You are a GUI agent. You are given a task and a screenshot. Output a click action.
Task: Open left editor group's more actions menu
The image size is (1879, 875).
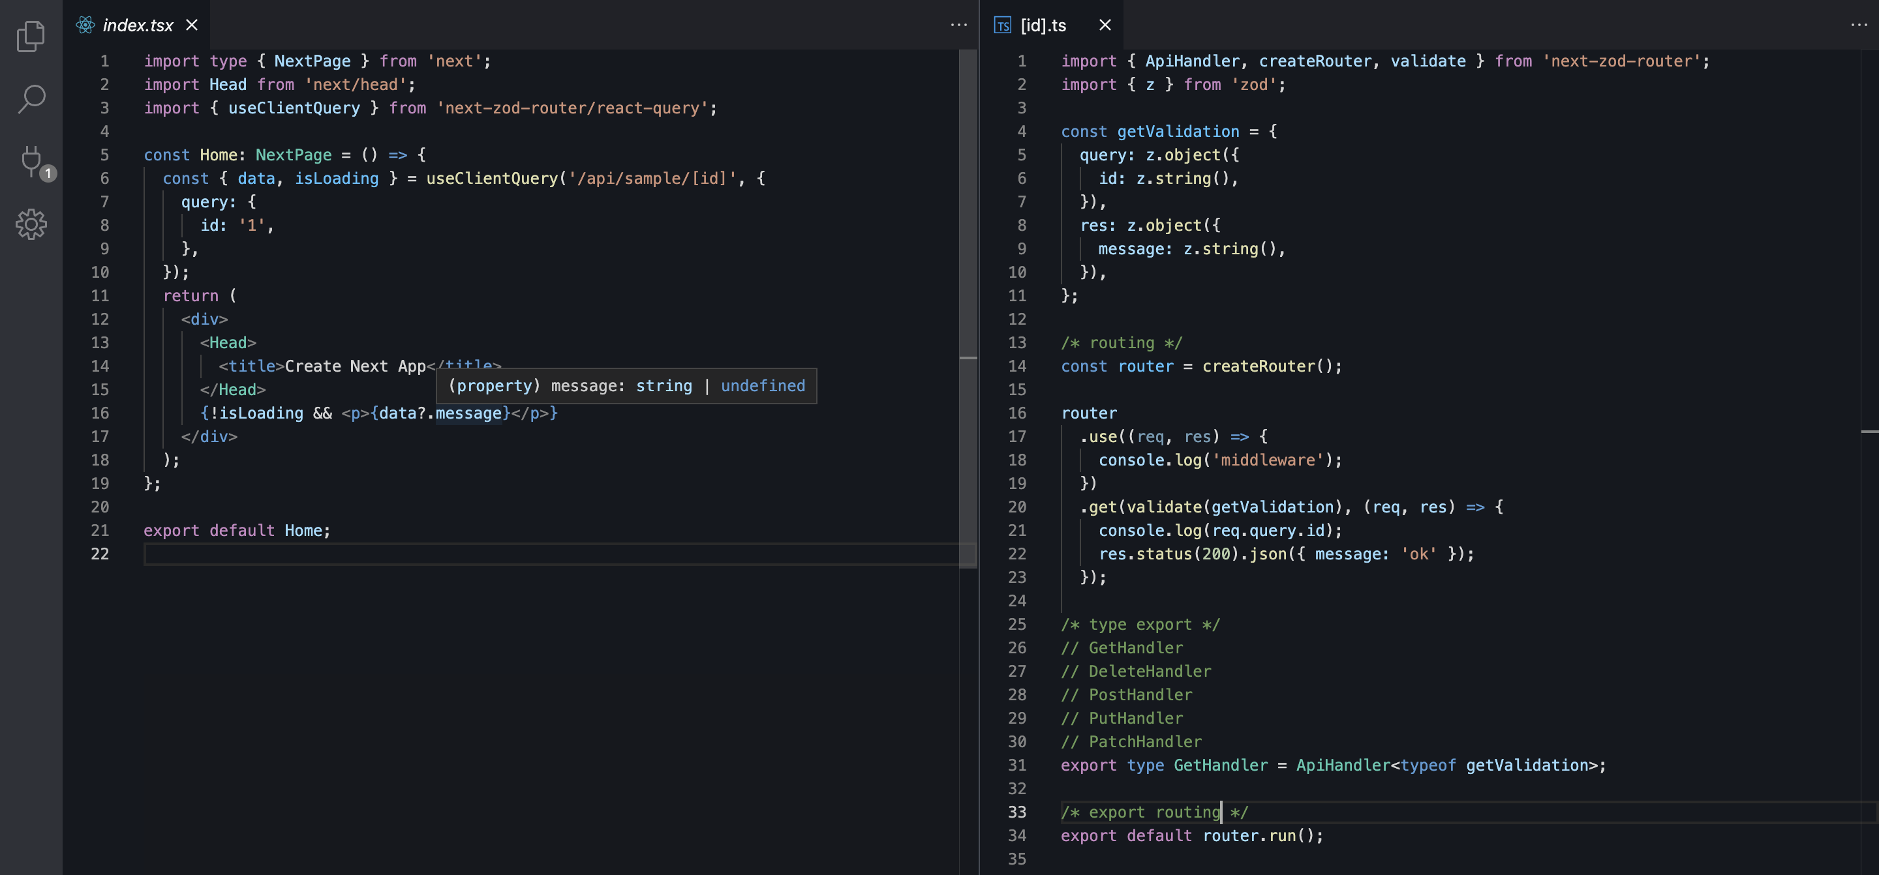[958, 25]
